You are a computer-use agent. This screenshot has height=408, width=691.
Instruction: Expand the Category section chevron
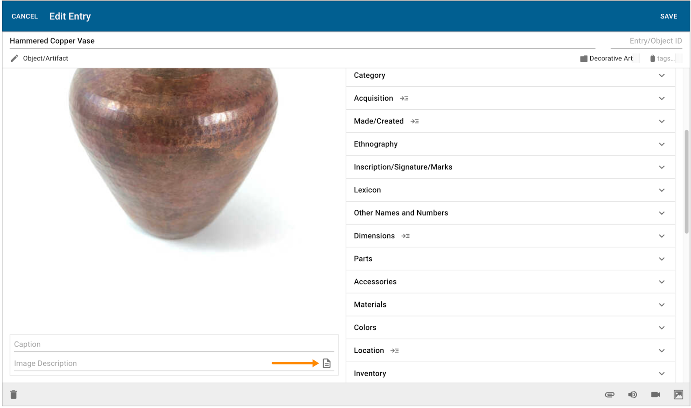[x=662, y=76]
